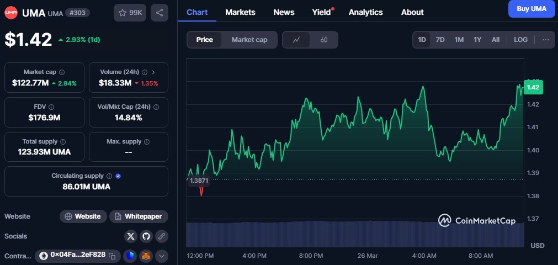
Task: Select the 1D time range
Action: point(422,40)
